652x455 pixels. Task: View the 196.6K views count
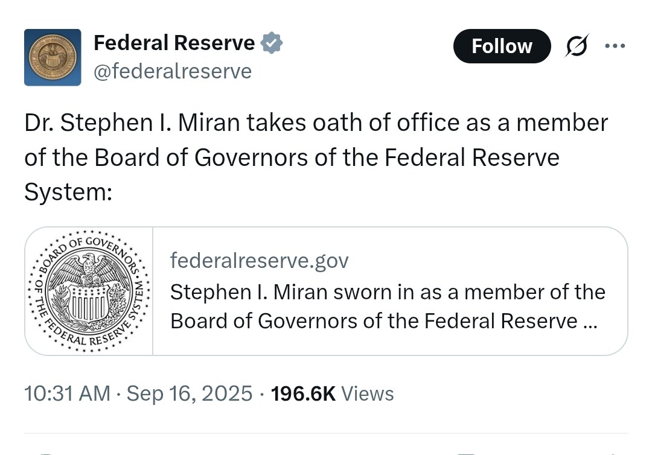(303, 393)
